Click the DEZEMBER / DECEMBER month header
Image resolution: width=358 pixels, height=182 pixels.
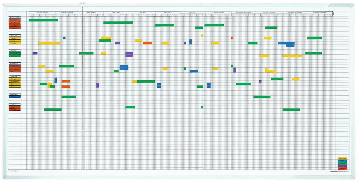320,12
